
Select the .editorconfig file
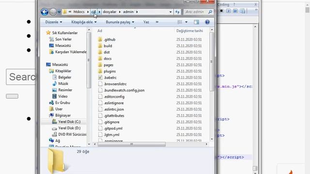click(x=114, y=97)
